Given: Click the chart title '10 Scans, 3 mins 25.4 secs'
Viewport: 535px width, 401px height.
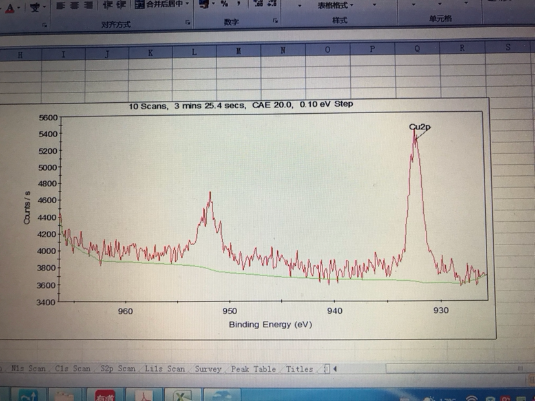Looking at the screenshot, I should click(x=187, y=106).
